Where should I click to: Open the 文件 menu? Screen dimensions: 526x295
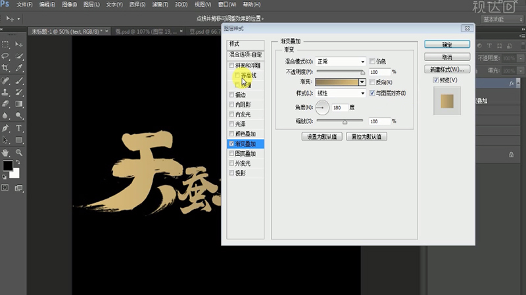pos(24,5)
